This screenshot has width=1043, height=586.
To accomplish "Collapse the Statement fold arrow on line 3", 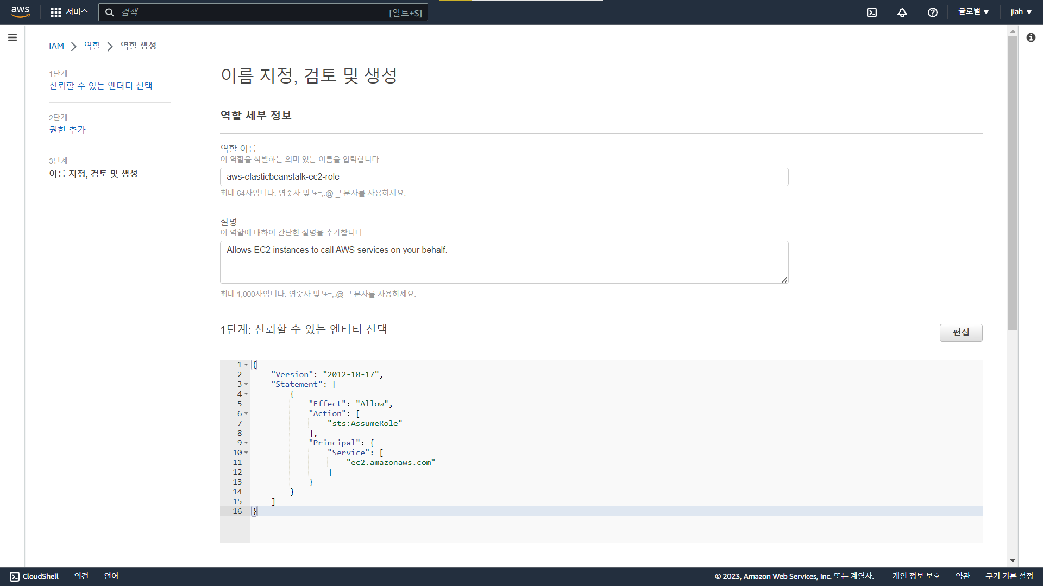I will coord(246,384).
